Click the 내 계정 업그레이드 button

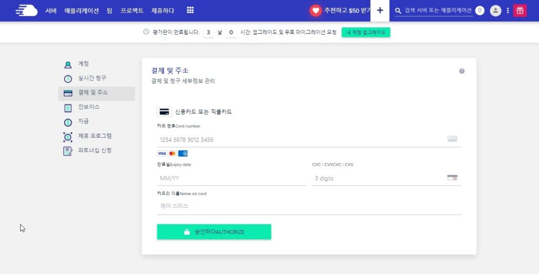tap(366, 32)
